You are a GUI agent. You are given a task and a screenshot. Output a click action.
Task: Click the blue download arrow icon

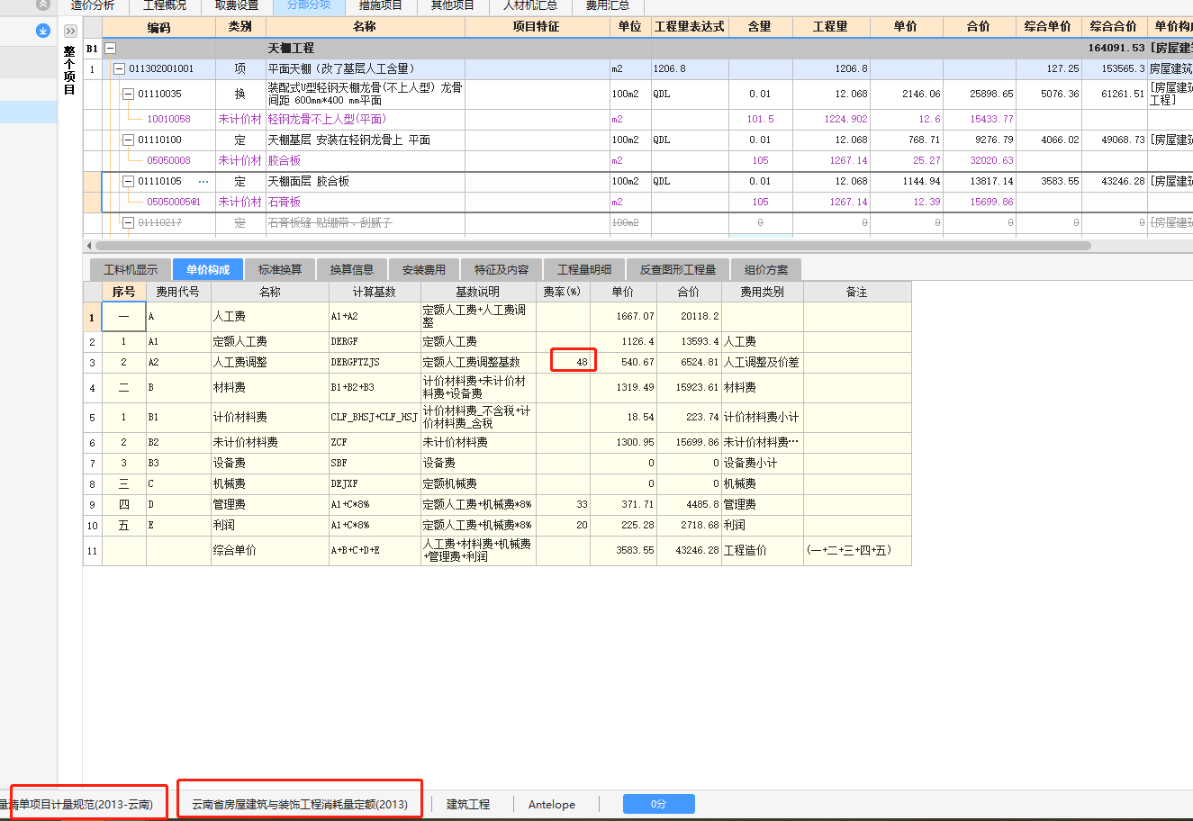pos(43,31)
